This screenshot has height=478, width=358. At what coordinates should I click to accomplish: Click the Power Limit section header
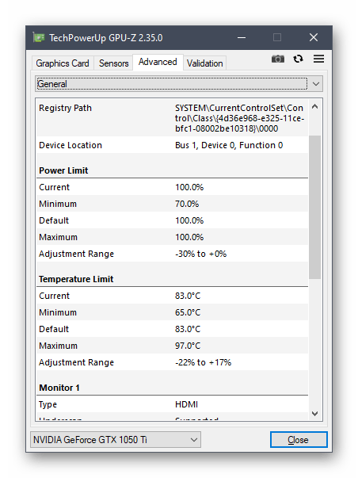coord(63,170)
